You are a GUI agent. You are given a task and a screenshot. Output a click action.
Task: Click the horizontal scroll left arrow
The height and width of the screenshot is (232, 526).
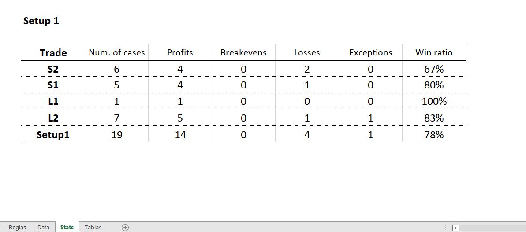(x=456, y=228)
